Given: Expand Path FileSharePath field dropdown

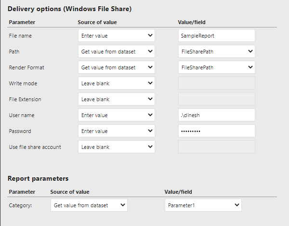Looking at the screenshot, I should tap(216, 52).
